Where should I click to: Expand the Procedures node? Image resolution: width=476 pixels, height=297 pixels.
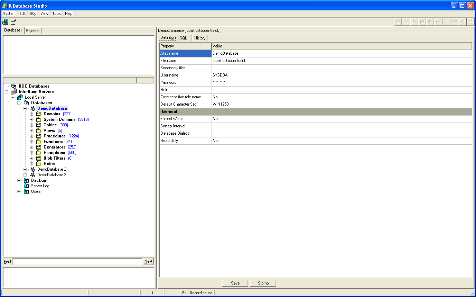tap(31, 136)
